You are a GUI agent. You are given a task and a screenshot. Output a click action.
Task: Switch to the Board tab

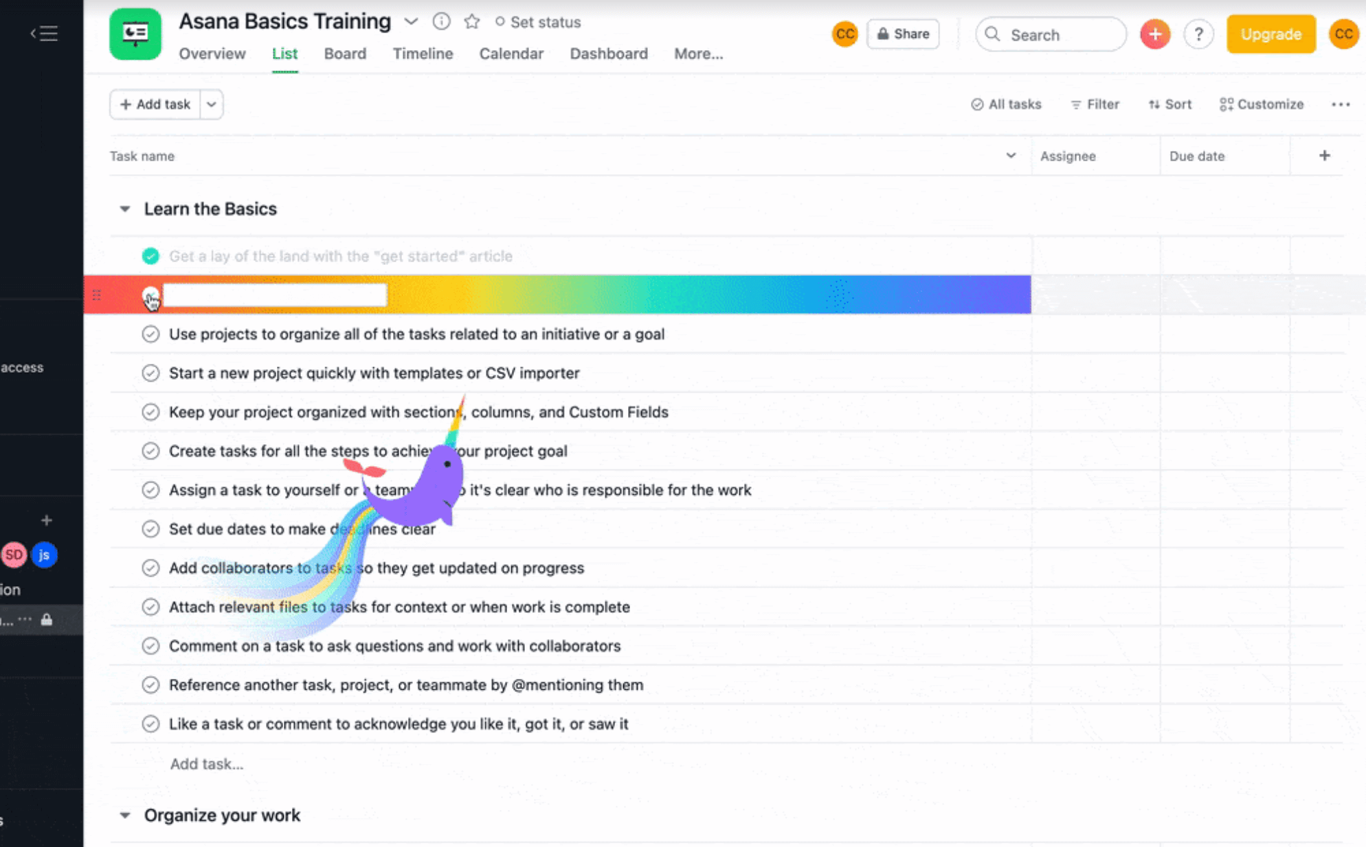coord(345,54)
